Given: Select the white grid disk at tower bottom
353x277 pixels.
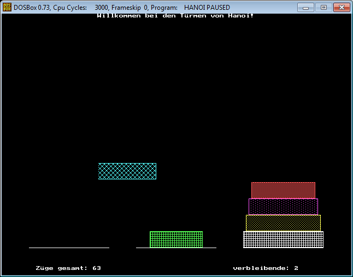Looking at the screenshot, I should coord(283,239).
